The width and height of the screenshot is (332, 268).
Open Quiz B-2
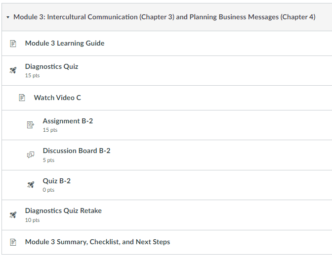click(x=56, y=181)
